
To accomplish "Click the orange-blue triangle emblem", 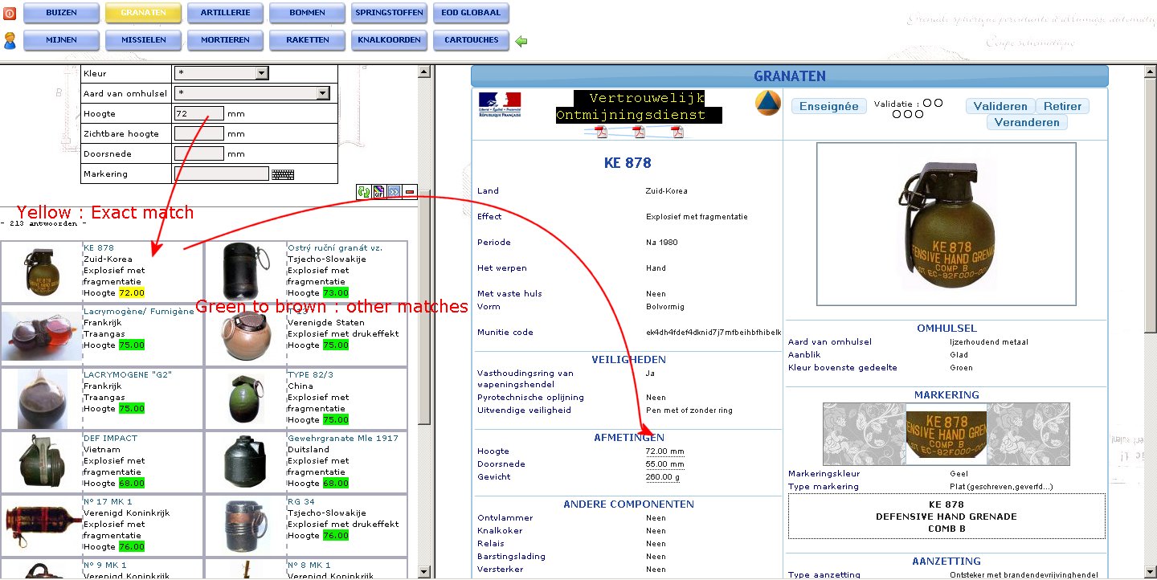I will click(x=767, y=103).
